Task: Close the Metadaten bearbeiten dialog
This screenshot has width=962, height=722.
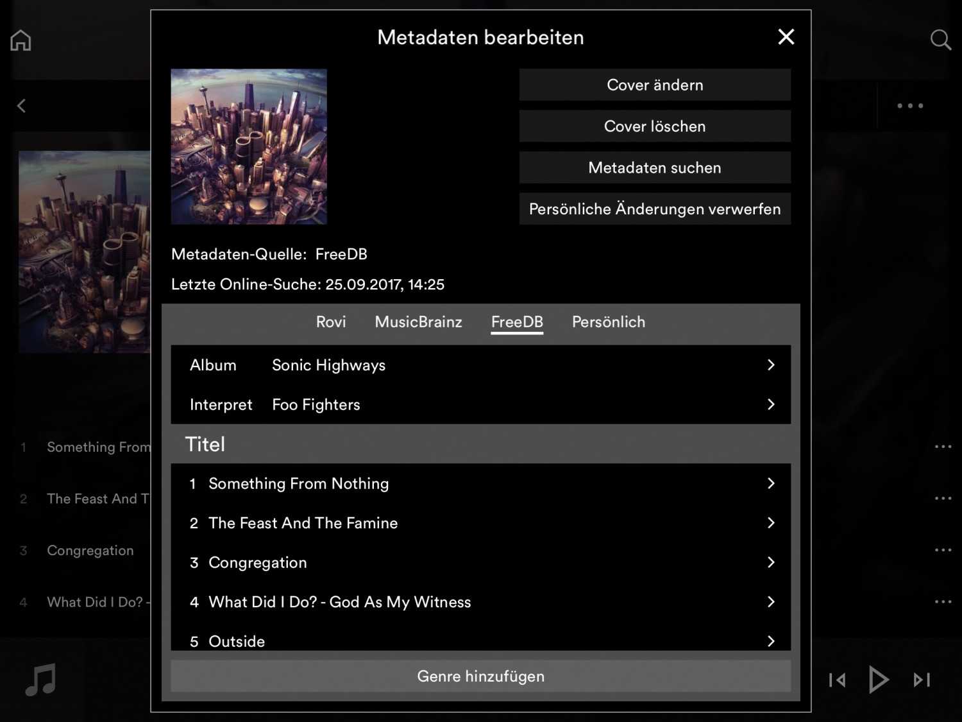Action: click(786, 37)
